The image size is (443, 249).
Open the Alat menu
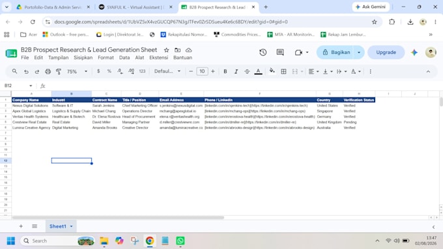pos(139,57)
